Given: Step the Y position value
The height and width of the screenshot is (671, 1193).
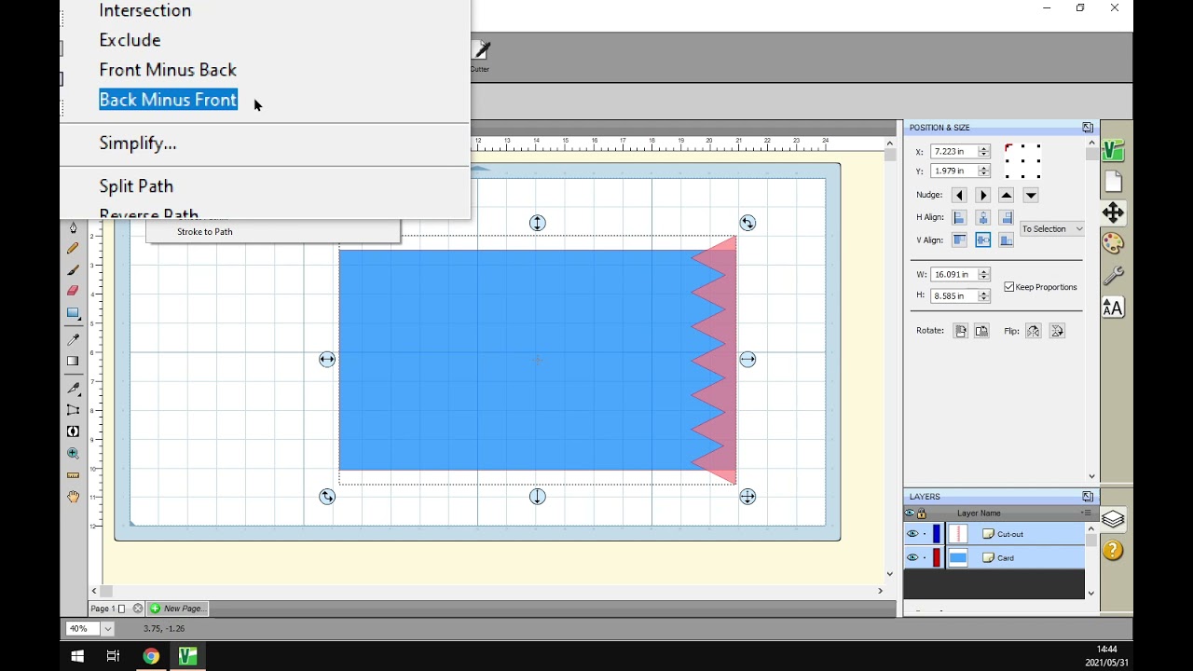Looking at the screenshot, I should pos(983,171).
